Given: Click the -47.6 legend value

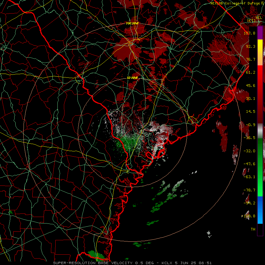Looking at the screenshot, I should click(x=249, y=164).
